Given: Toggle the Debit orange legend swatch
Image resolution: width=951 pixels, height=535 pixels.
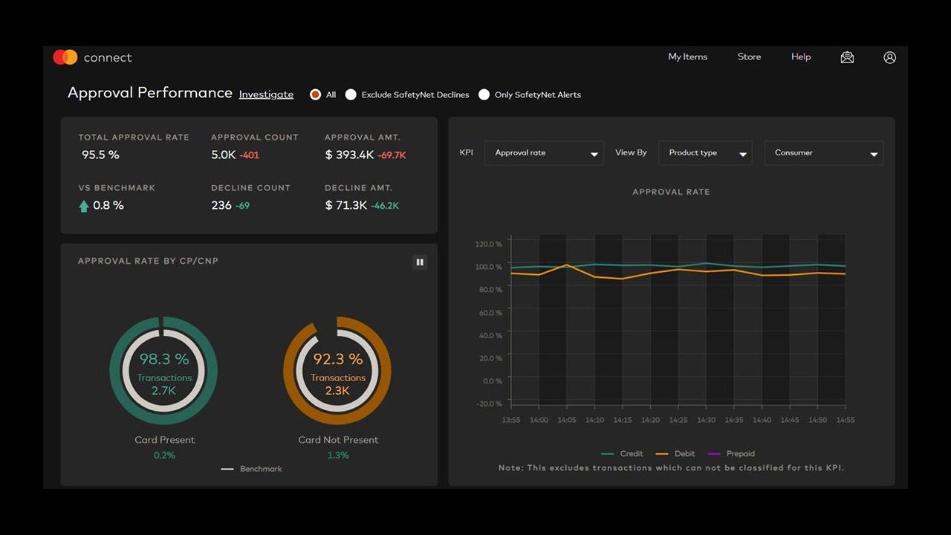Looking at the screenshot, I should pyautogui.click(x=660, y=454).
